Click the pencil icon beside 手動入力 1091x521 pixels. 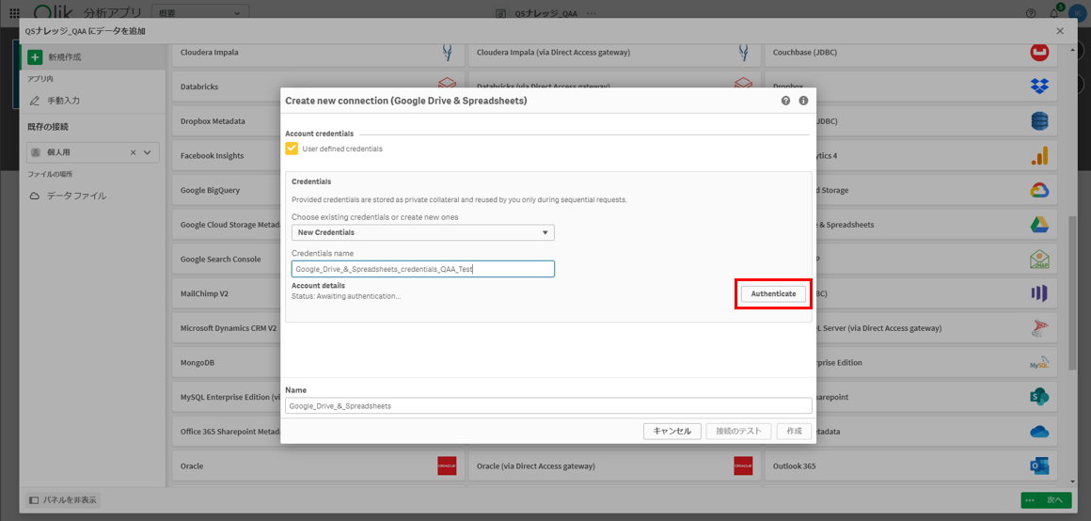[x=35, y=101]
